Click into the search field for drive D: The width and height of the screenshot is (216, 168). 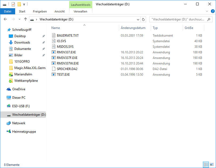click(x=178, y=19)
